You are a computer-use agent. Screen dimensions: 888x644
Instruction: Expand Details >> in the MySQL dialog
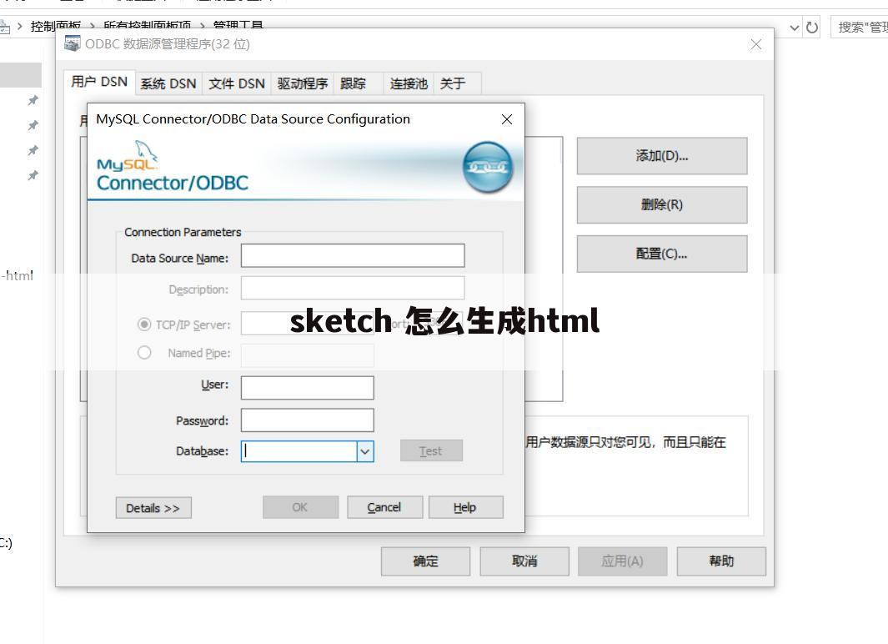[x=153, y=507]
